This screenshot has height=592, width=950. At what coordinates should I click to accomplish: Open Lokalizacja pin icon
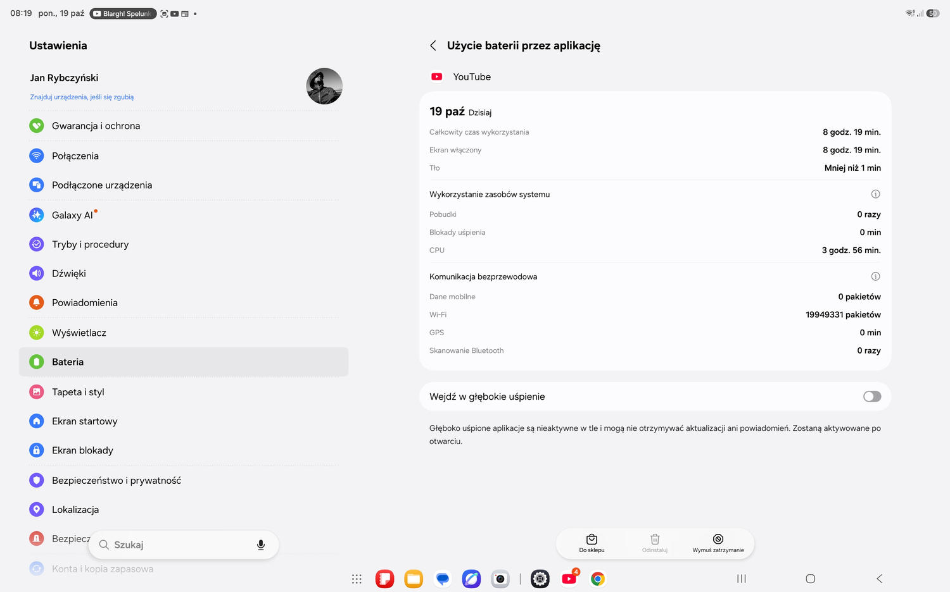pos(37,509)
